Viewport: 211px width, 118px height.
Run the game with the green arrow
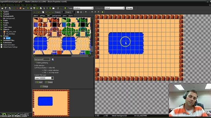(14, 8)
